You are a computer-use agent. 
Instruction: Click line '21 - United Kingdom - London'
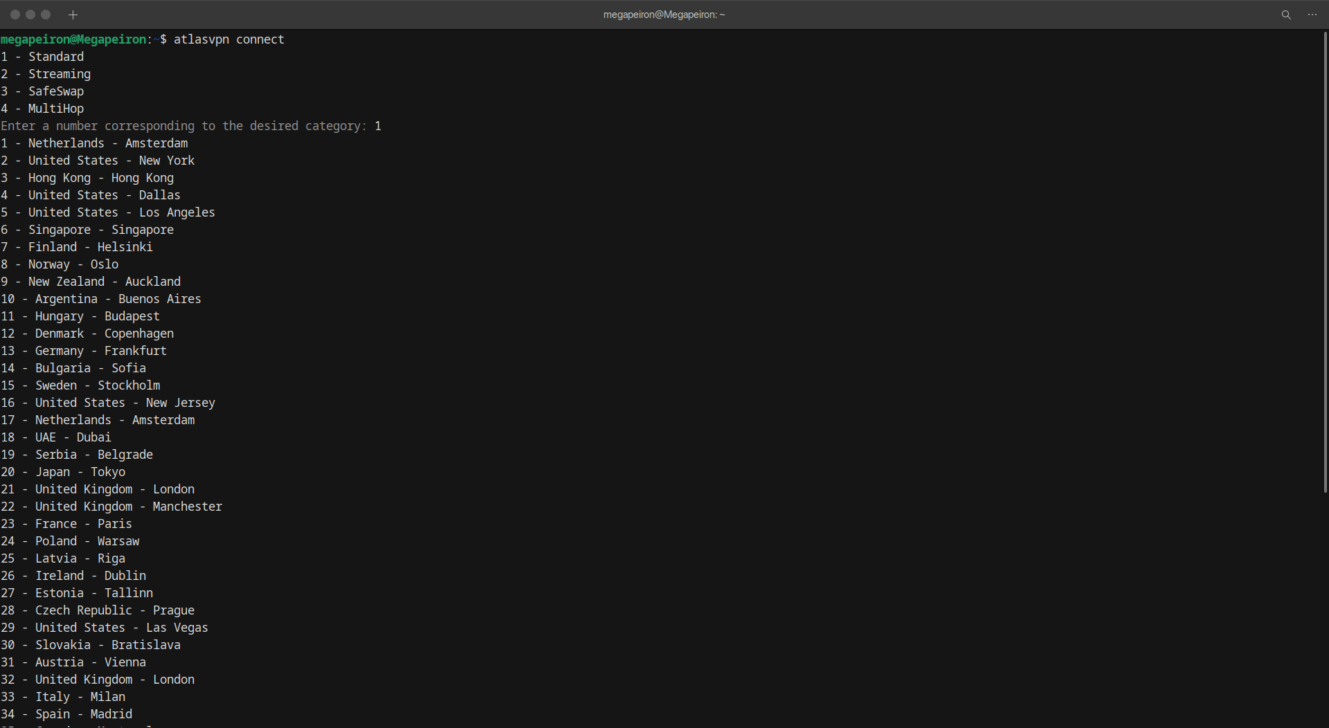(98, 489)
